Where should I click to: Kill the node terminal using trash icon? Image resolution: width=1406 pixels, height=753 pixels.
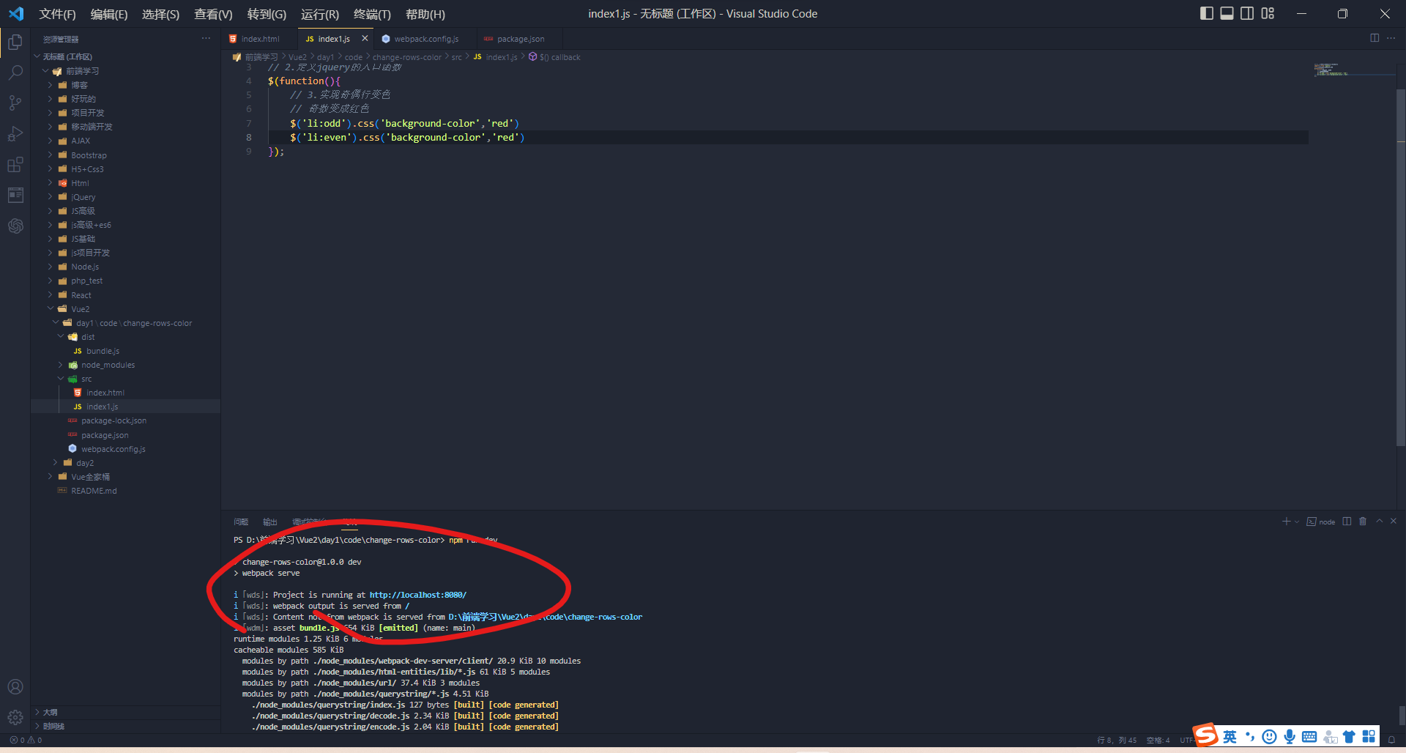pyautogui.click(x=1363, y=521)
